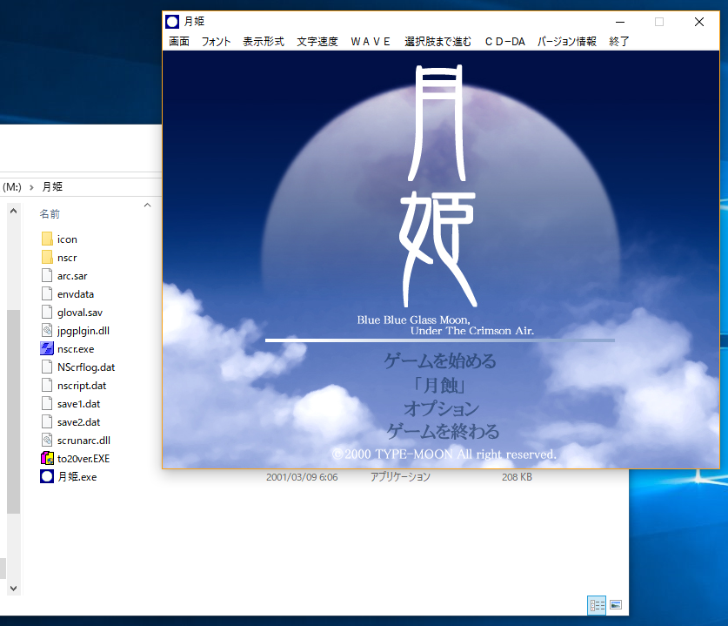Click the icon folder icon
The image size is (728, 626).
(47, 239)
